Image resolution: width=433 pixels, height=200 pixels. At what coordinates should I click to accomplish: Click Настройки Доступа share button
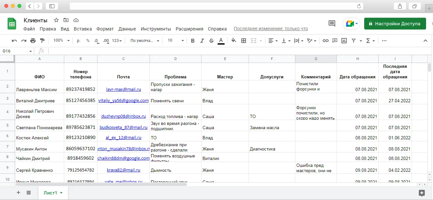point(395,24)
